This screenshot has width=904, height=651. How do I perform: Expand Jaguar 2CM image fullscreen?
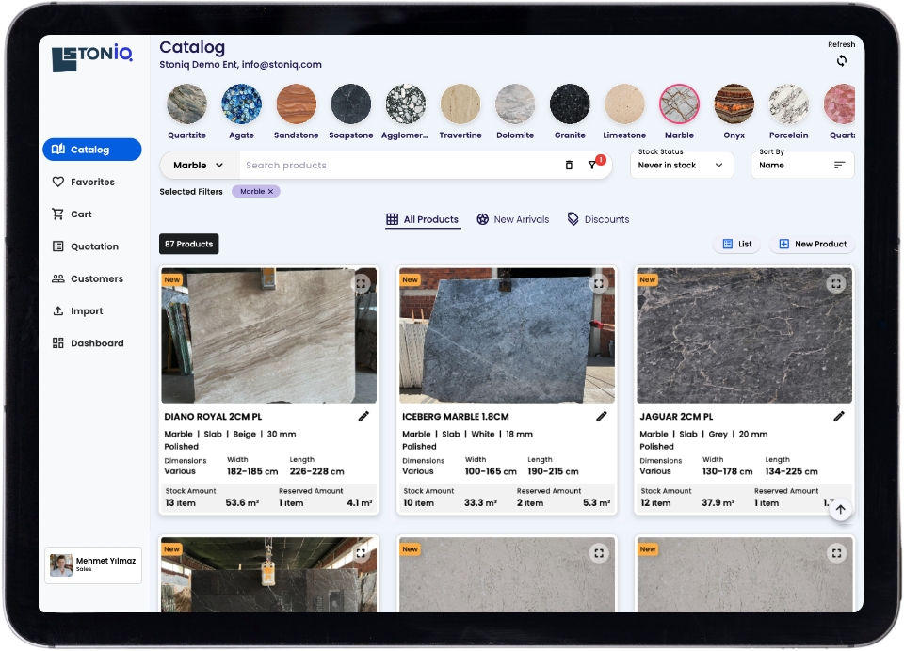[836, 283]
